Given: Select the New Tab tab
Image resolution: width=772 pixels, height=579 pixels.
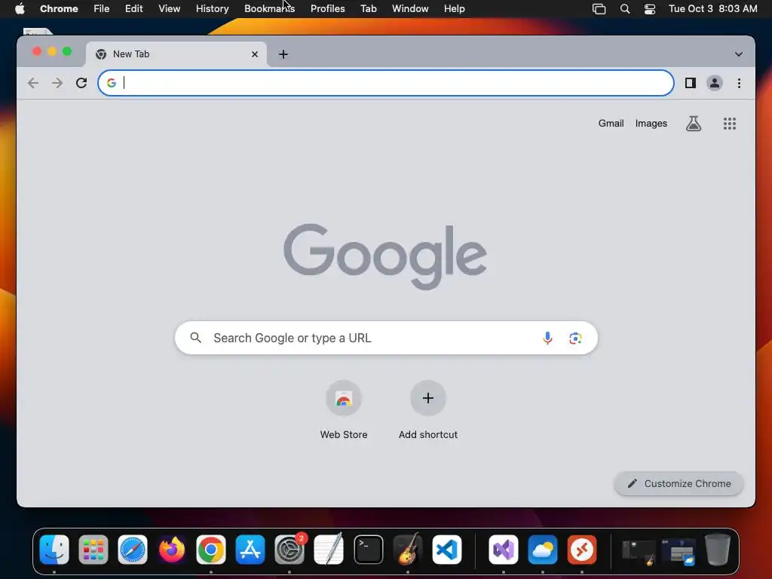Looking at the screenshot, I should click(176, 54).
